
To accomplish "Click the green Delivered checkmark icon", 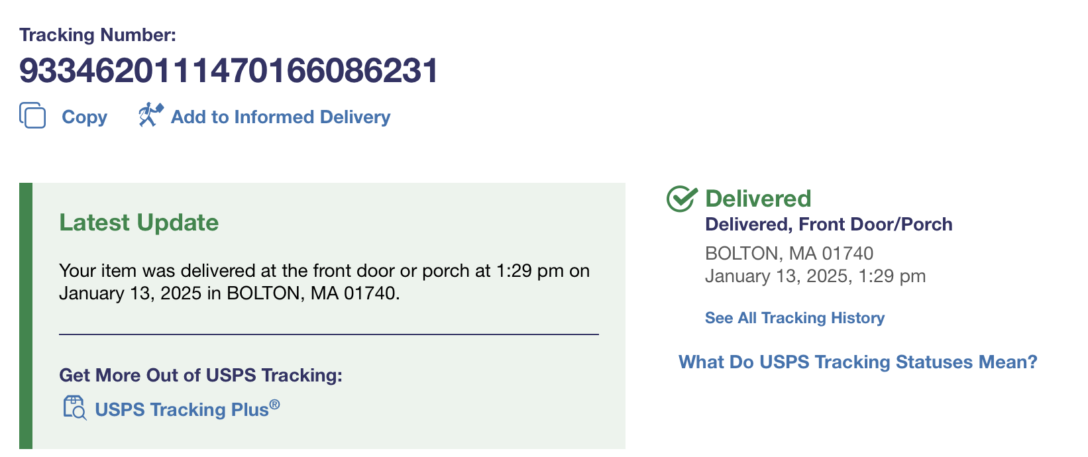I will tap(681, 199).
